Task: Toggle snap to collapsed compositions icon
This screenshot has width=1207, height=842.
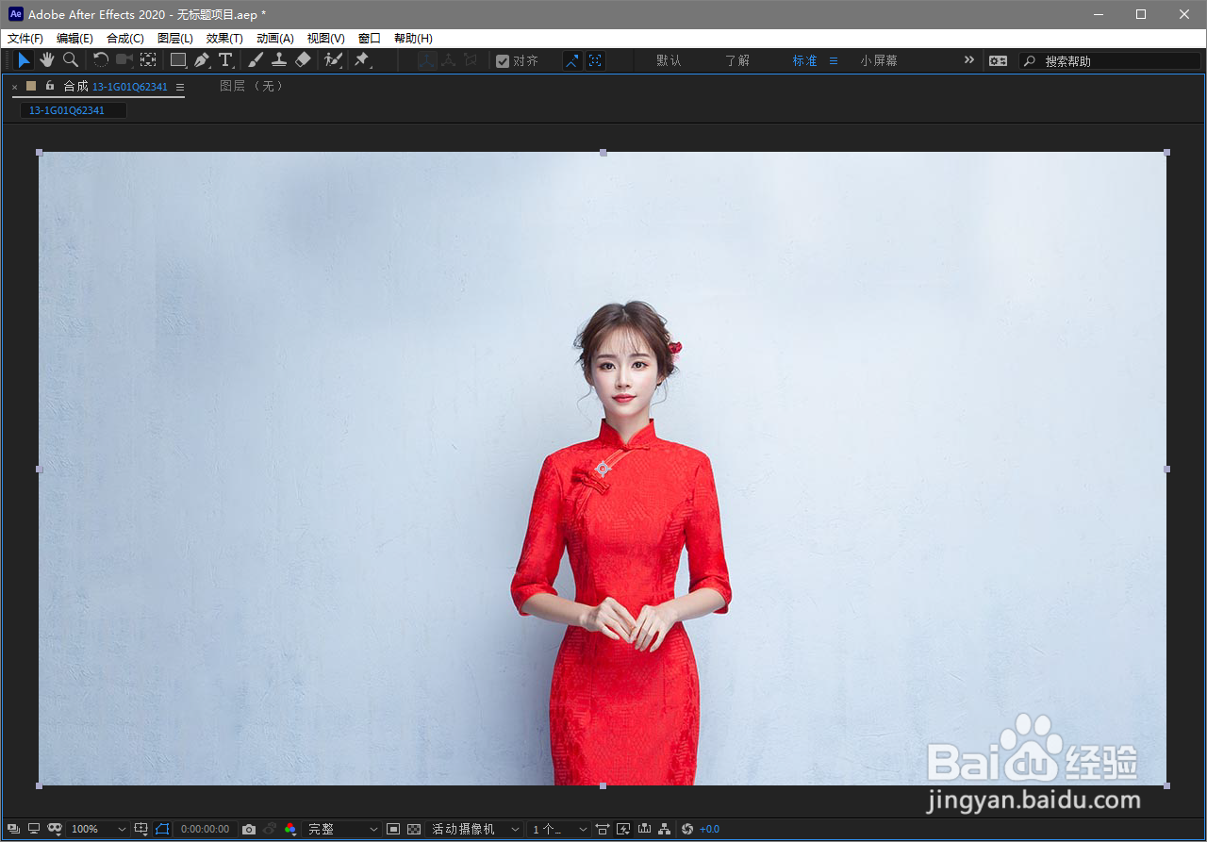Action: 595,60
